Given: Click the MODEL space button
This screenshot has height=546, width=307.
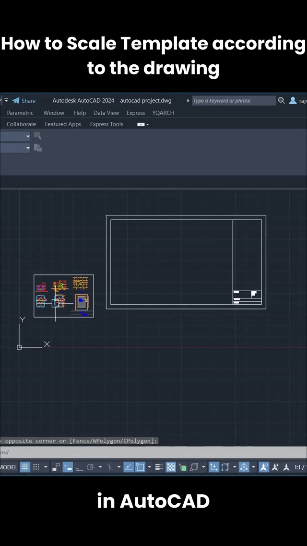Looking at the screenshot, I should tap(8, 467).
